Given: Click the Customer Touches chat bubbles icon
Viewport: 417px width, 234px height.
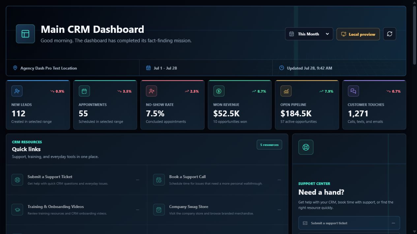Looking at the screenshot, I should [353, 91].
